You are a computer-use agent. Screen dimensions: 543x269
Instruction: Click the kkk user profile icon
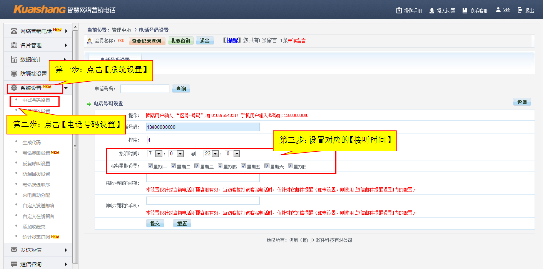[x=498, y=10]
